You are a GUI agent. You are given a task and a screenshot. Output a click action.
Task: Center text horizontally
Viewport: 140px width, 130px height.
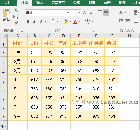pos(106,21)
